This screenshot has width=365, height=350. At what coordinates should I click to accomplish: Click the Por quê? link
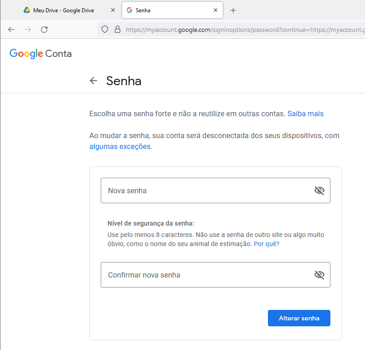coord(267,244)
